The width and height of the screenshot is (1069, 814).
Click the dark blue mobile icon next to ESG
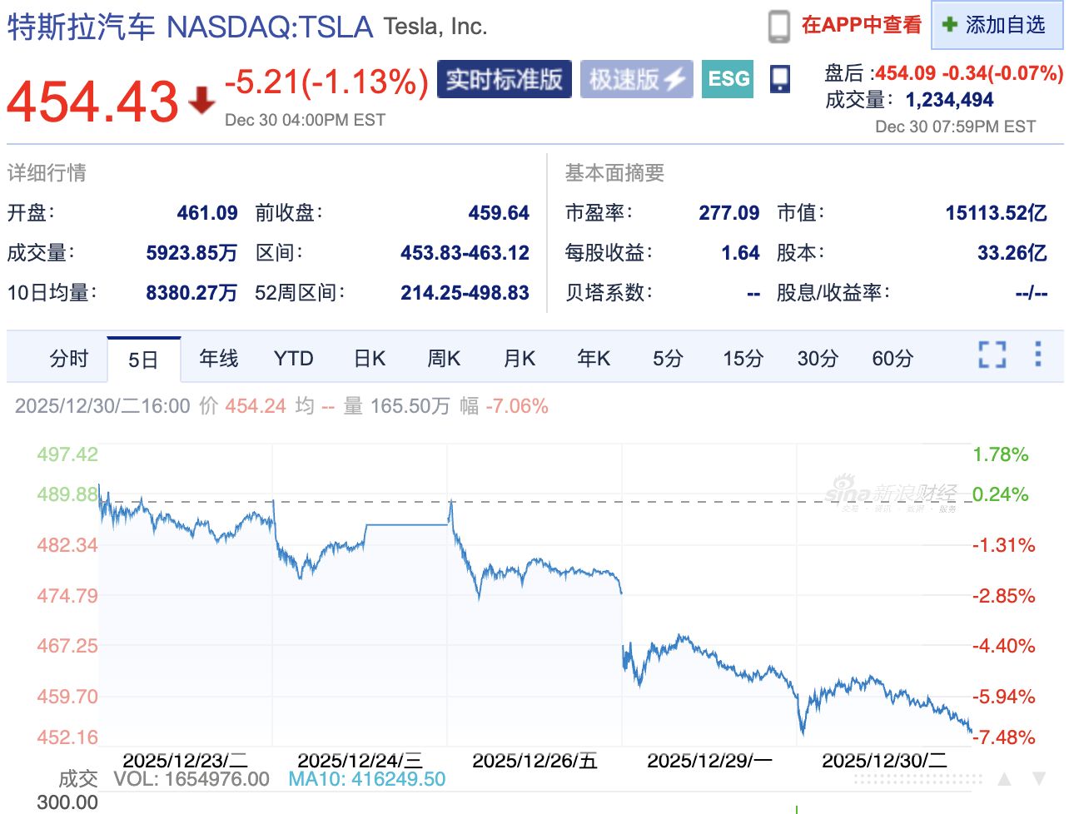pyautogui.click(x=780, y=79)
